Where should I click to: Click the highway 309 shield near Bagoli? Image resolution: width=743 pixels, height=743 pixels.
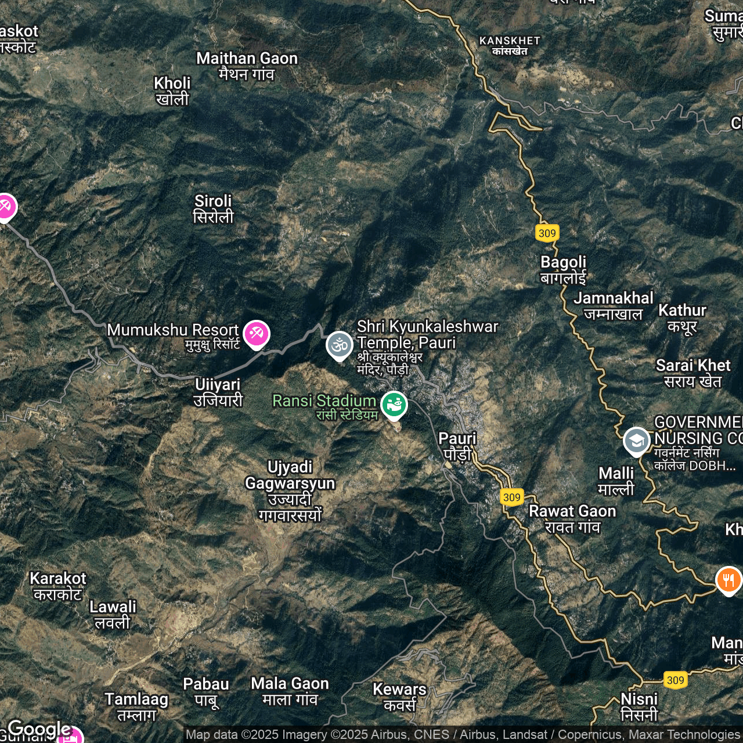click(547, 233)
